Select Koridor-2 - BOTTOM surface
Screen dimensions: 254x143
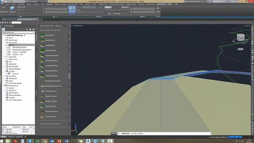coord(19,52)
